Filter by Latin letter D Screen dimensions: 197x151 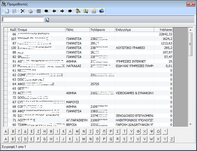tap(25, 139)
